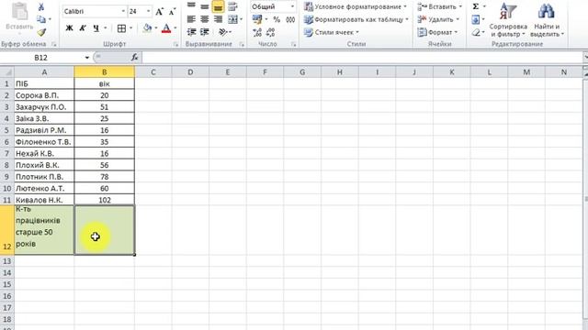Select column C header
Image resolution: width=588 pixels, height=330 pixels.
tap(153, 72)
